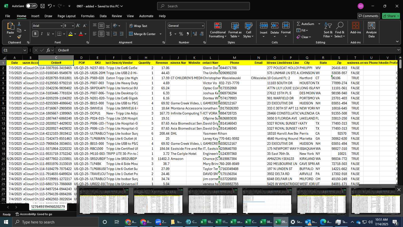
Task: Expand the AutoSum dropdown arrow
Action: click(x=319, y=24)
